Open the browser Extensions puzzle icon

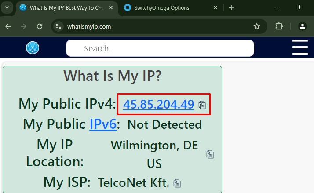pos(279,26)
